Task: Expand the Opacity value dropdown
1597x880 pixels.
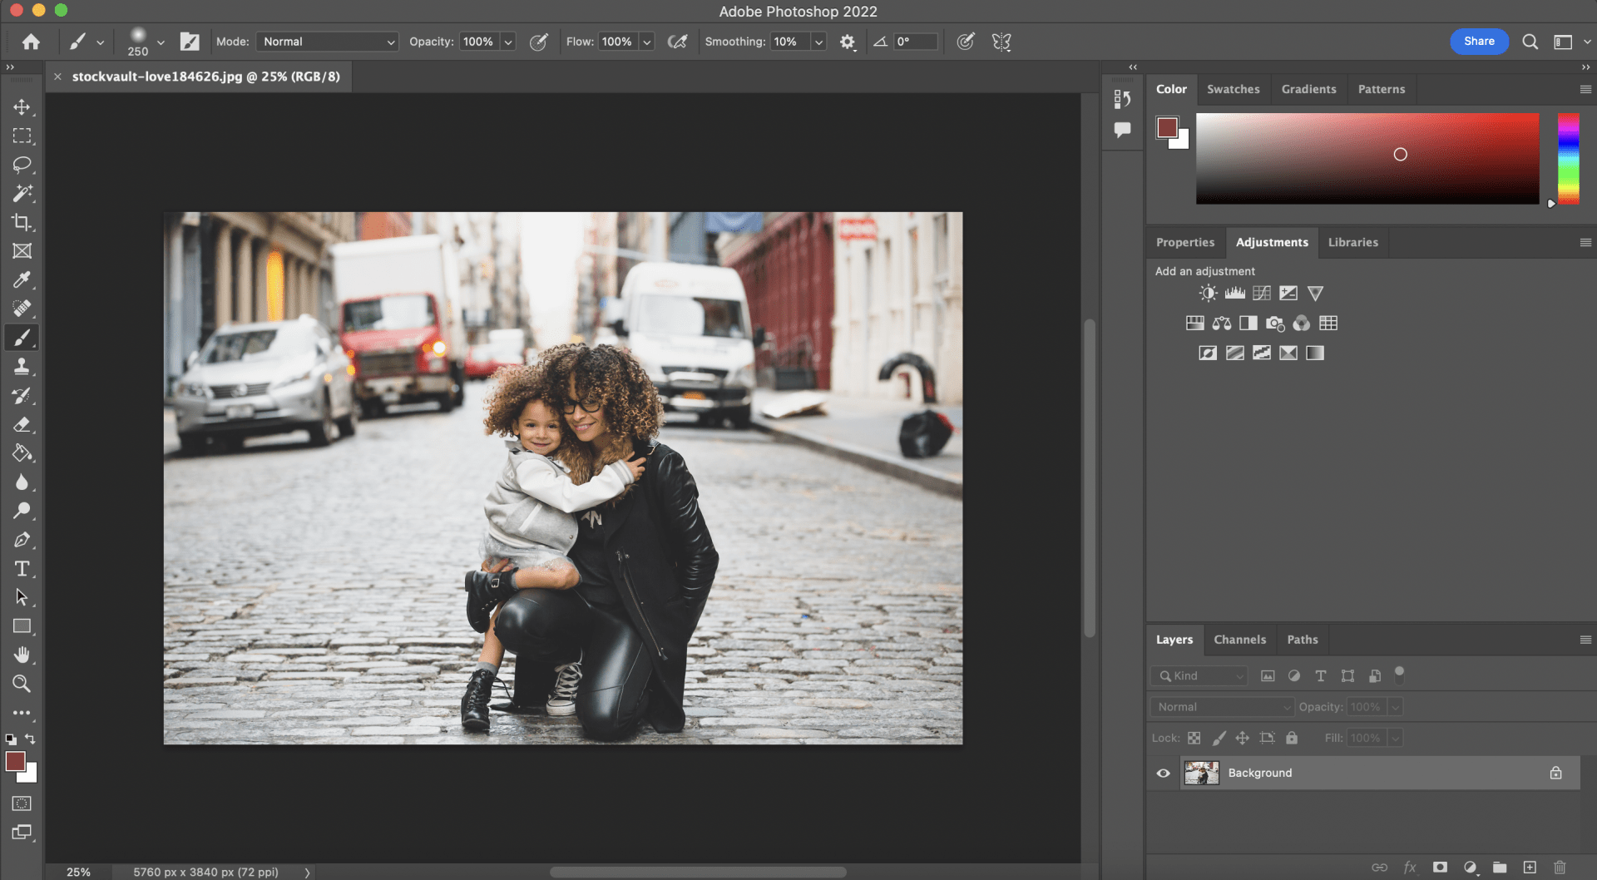Action: tap(508, 42)
